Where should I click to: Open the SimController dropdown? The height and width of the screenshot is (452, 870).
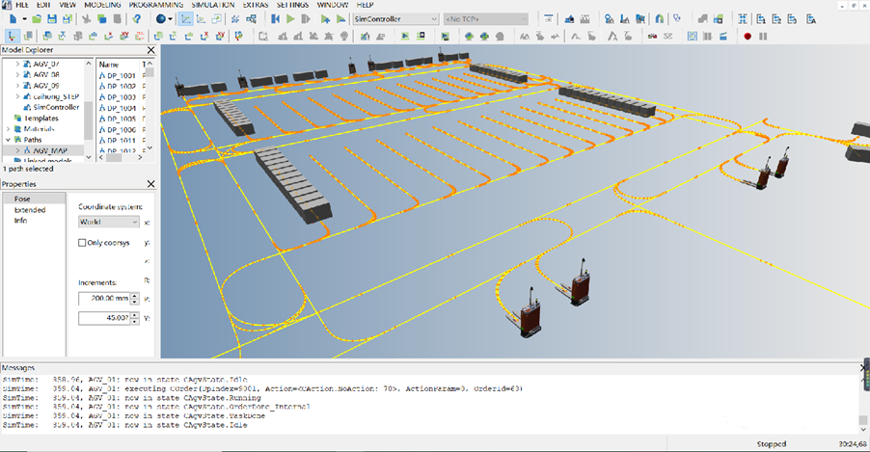[x=395, y=18]
